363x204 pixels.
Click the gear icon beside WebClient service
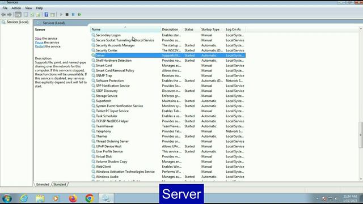(x=93, y=167)
